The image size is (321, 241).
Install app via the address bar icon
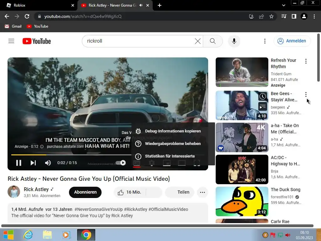[x=251, y=16]
